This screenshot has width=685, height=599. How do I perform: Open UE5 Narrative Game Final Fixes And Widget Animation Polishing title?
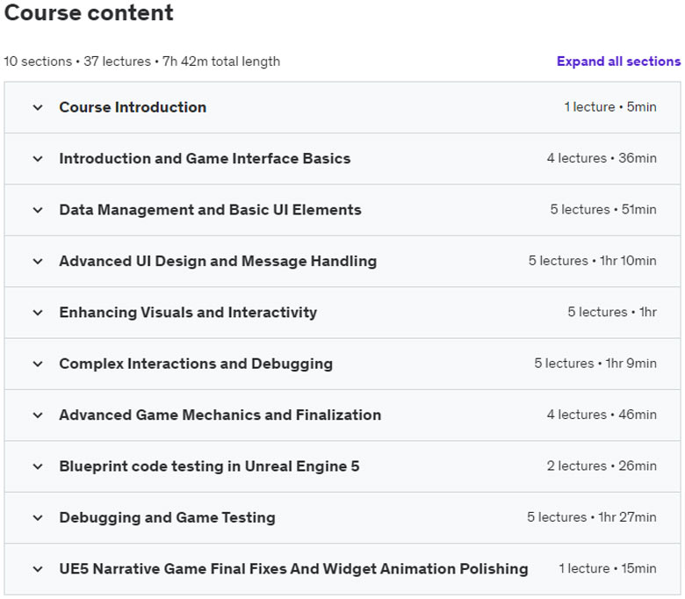pos(293,569)
